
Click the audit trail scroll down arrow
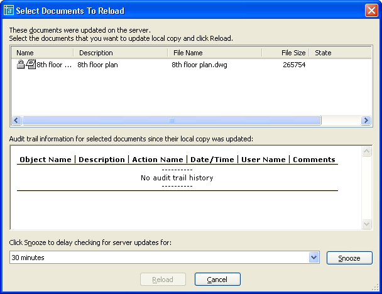(367, 224)
